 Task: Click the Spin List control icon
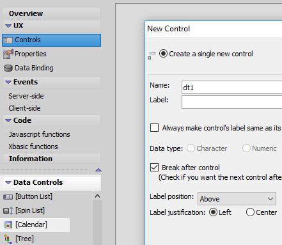8,211
